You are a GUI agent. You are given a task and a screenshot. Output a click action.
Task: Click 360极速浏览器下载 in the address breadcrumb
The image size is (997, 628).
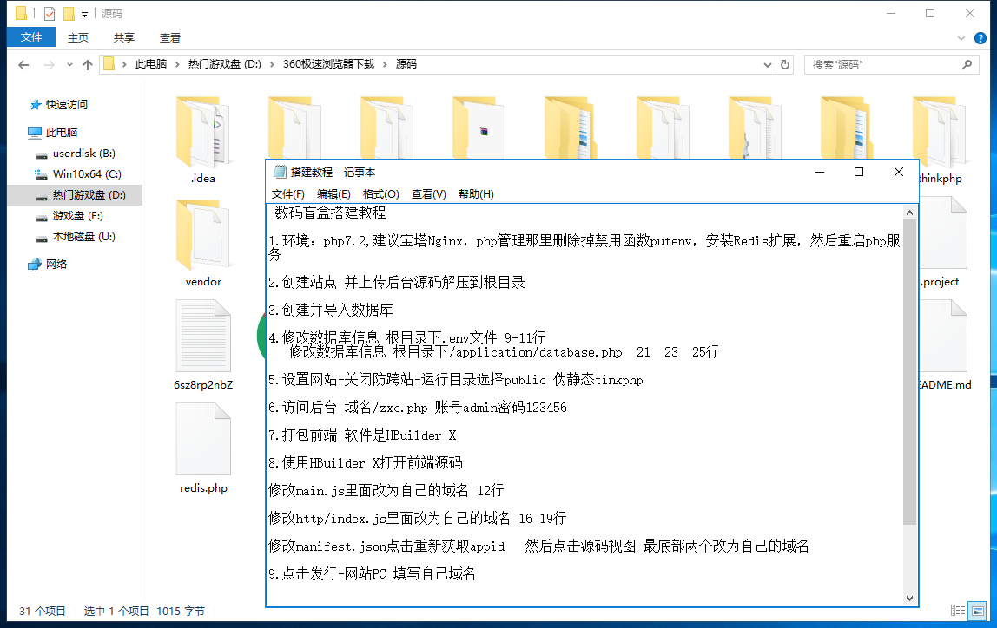click(328, 64)
